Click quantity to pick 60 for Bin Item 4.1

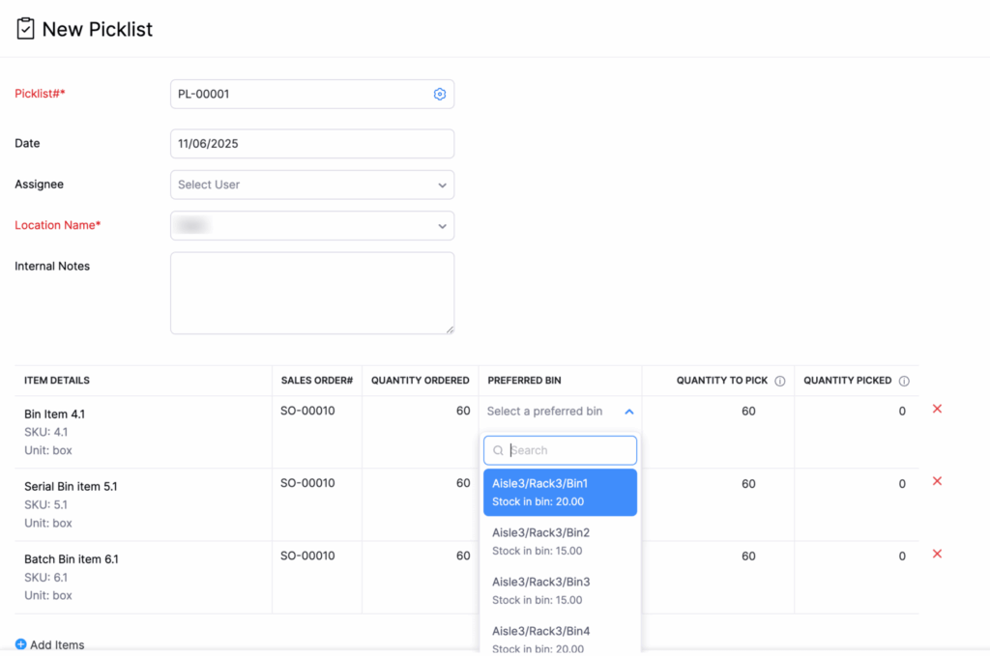click(x=748, y=412)
